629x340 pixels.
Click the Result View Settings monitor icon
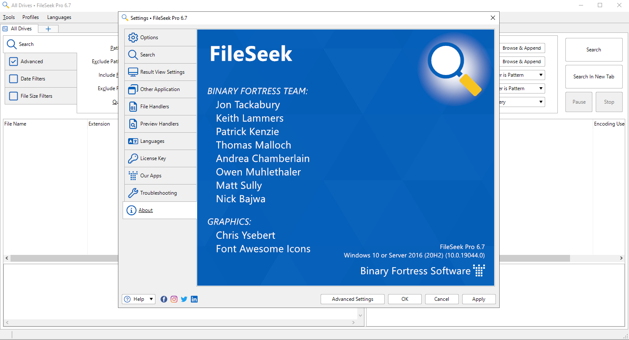pos(133,72)
